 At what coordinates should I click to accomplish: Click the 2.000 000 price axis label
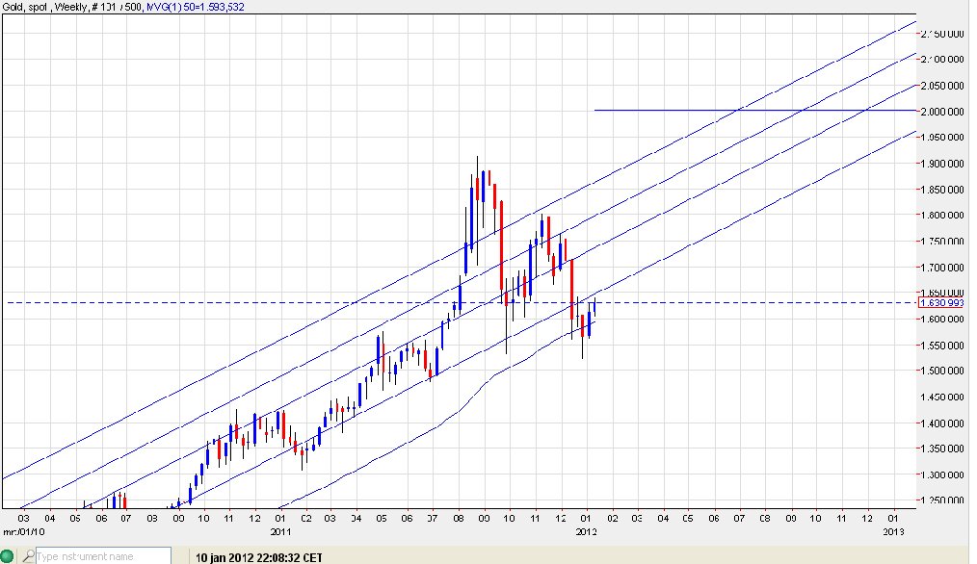tap(942, 112)
